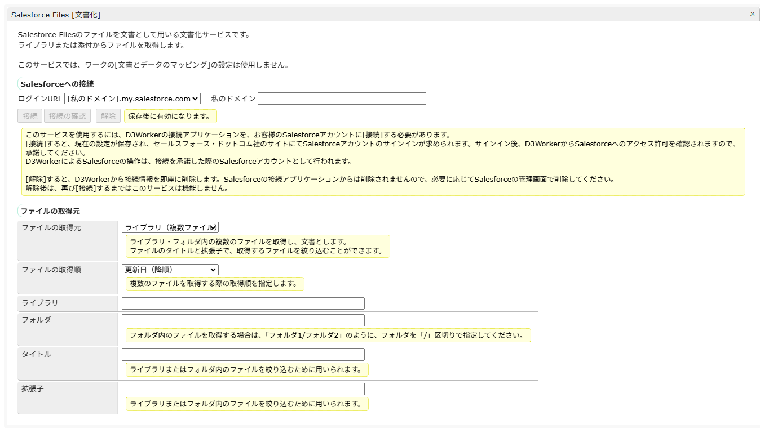
Task: Click the ファイルの取得順 row label
Action: pos(51,270)
